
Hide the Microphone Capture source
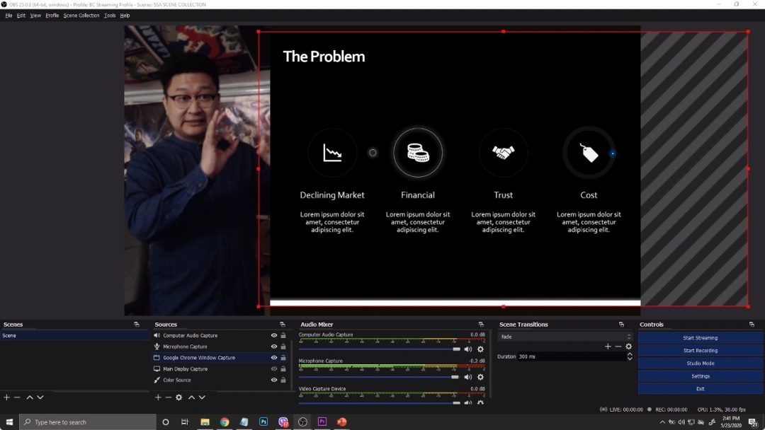(x=274, y=347)
